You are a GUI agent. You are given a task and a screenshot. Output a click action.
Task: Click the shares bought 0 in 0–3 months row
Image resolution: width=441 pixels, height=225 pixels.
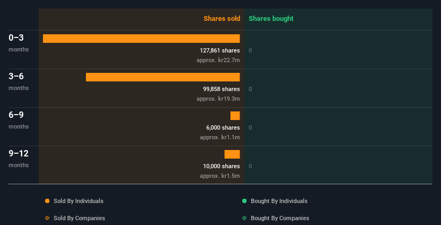(250, 50)
